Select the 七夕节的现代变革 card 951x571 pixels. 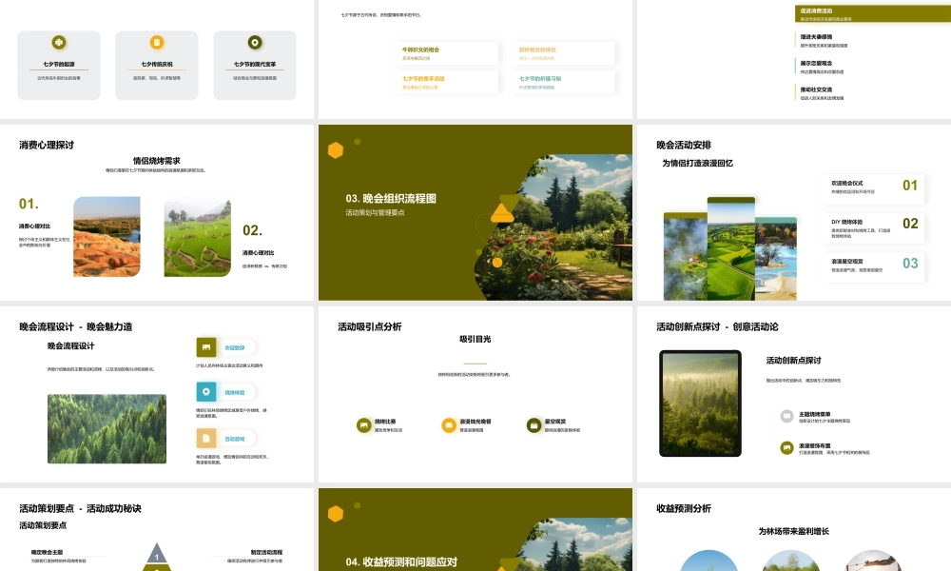(x=255, y=65)
